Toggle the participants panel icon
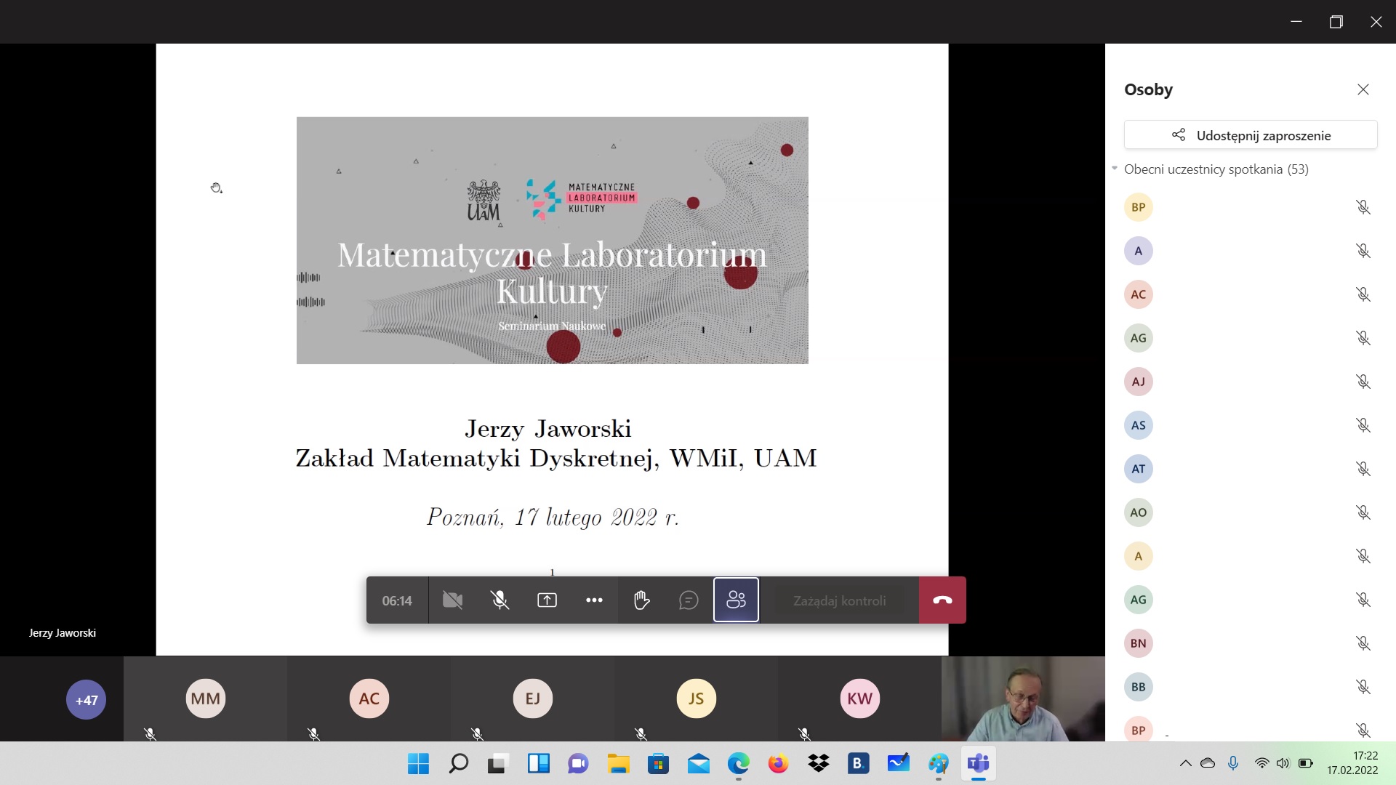The image size is (1396, 785). [736, 600]
